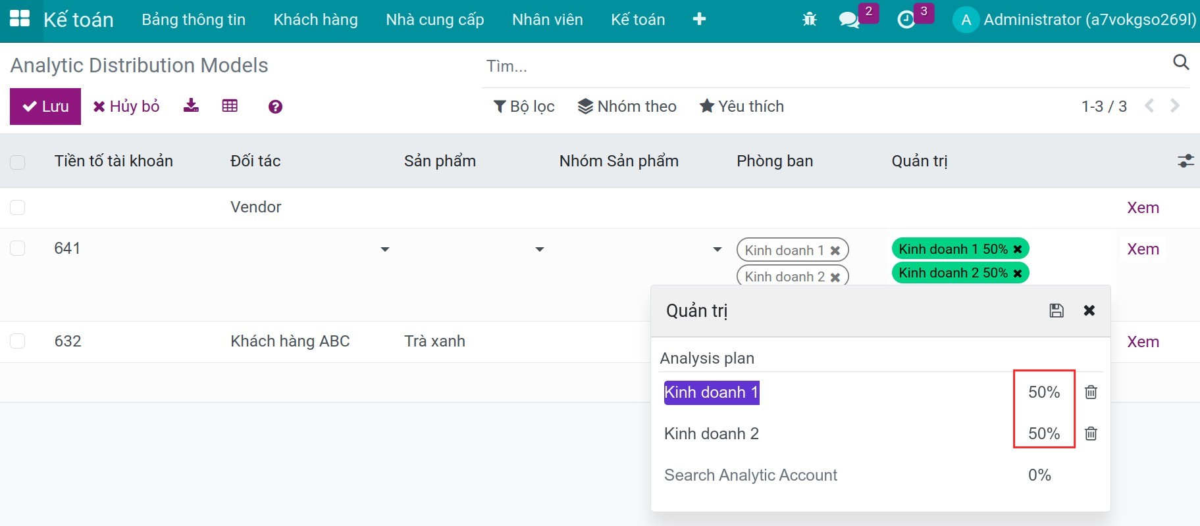The height and width of the screenshot is (526, 1200).
Task: Click the 1-3 / 3 pager counter
Action: click(1104, 107)
